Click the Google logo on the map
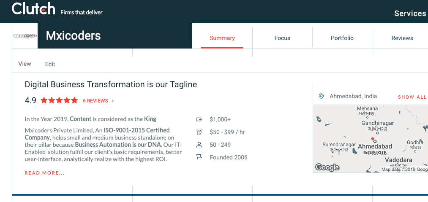 (327, 167)
